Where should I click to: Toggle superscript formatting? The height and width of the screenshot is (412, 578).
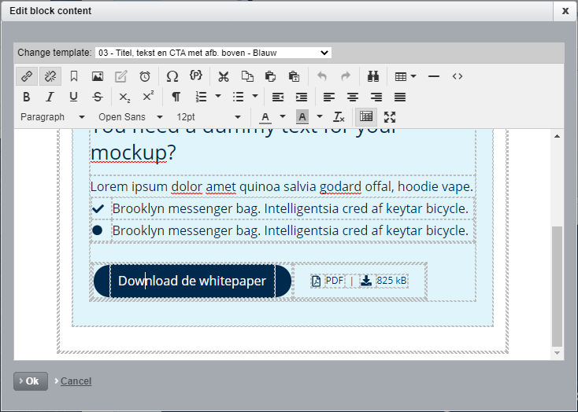coord(148,97)
